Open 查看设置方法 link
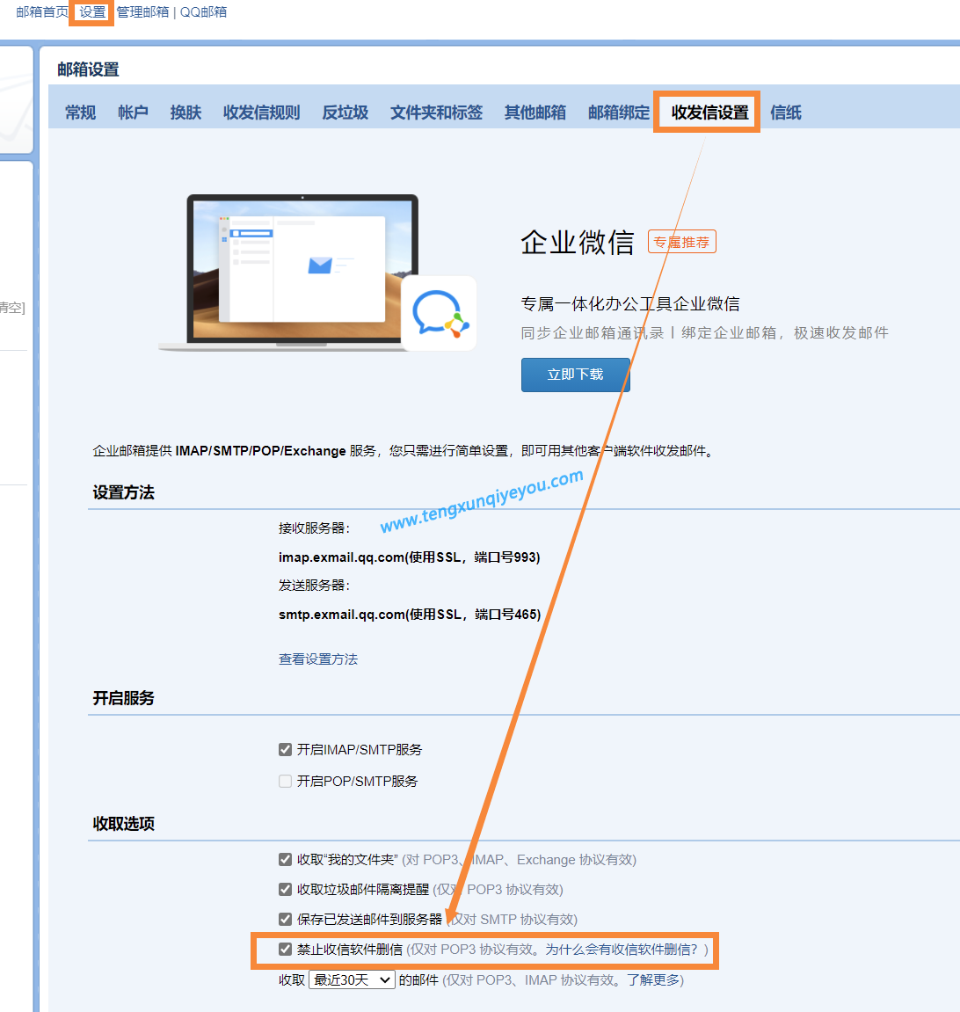The image size is (960, 1012). [x=318, y=659]
